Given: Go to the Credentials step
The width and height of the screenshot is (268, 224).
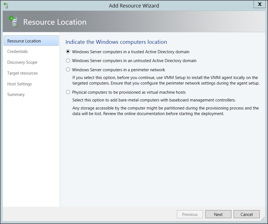Looking at the screenshot, I should 17,52.
